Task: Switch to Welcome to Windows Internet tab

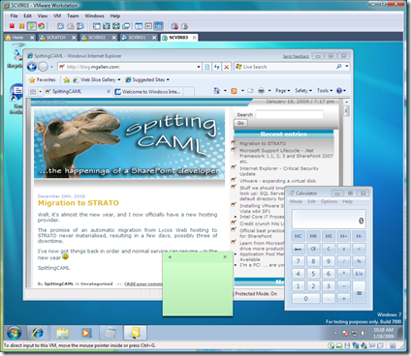Action: click(148, 92)
